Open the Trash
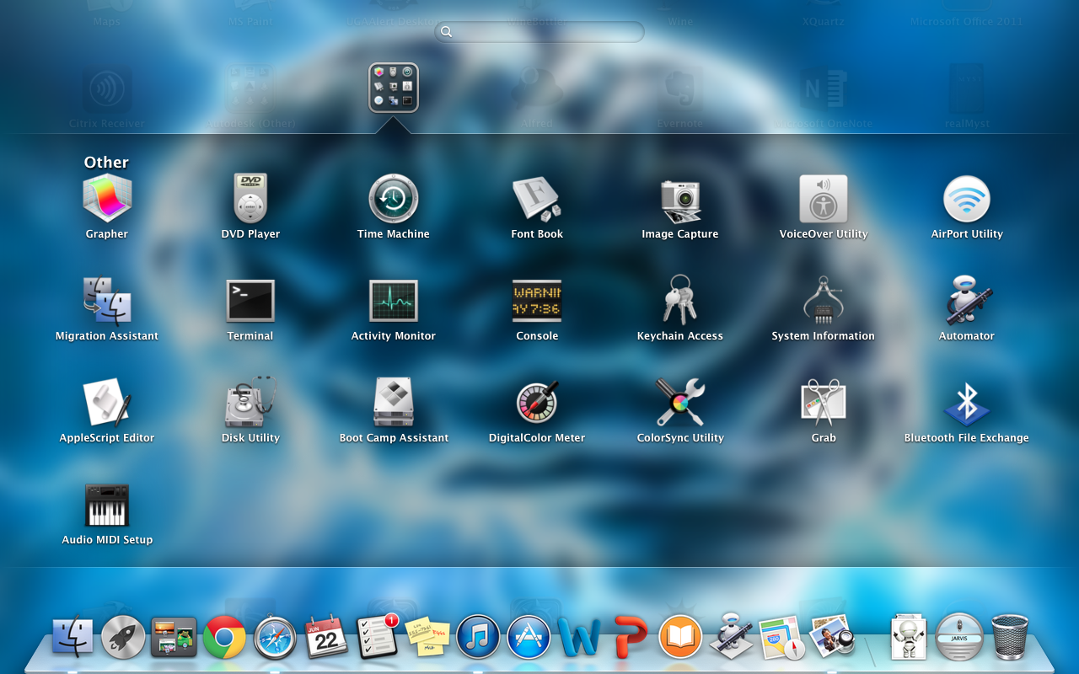This screenshot has height=674, width=1079. (x=1010, y=637)
